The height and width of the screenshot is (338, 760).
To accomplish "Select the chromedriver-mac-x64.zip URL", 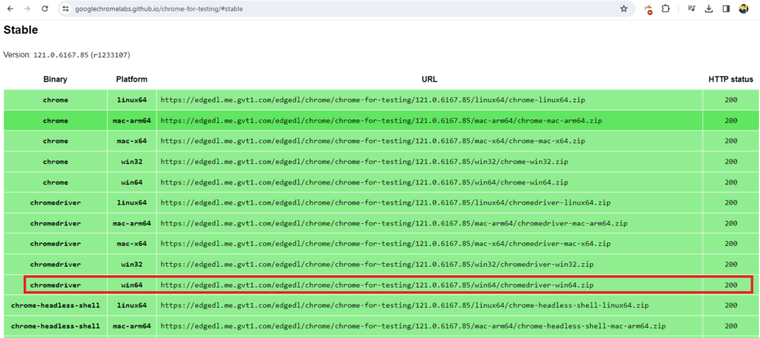I will (385, 244).
